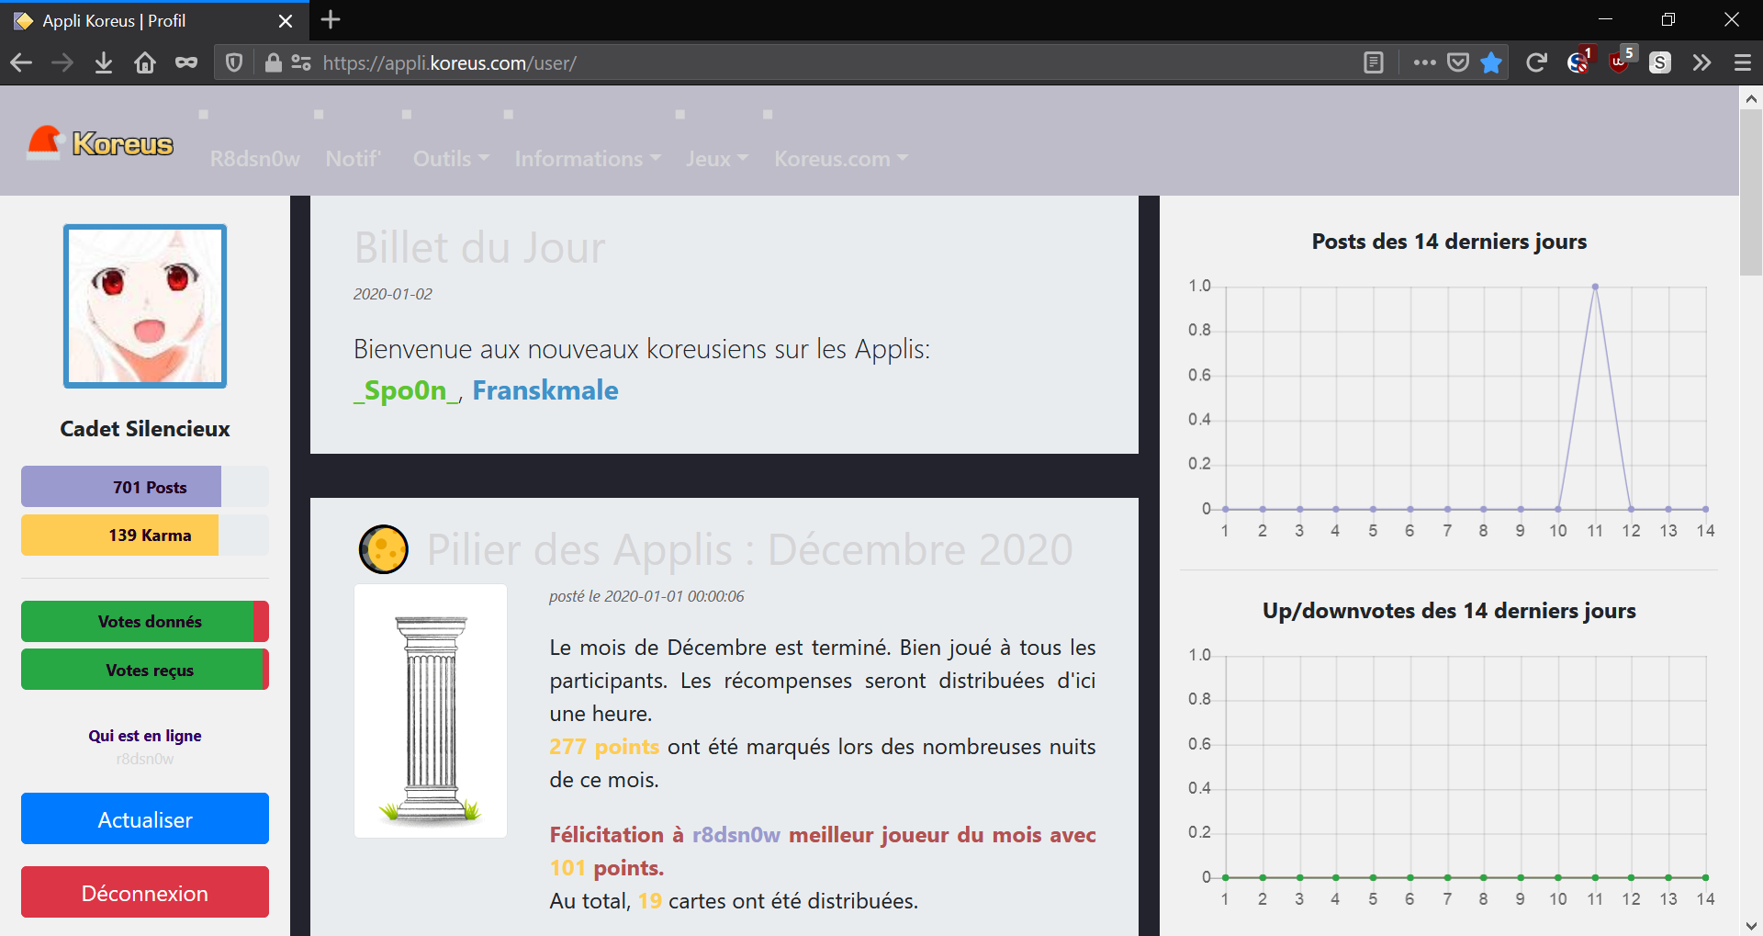Click the tracking protection shield icon
1763x936 pixels.
pos(234,62)
